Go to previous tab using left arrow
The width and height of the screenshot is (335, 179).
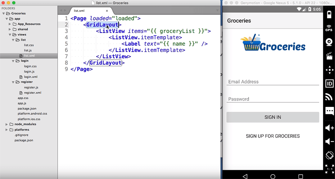[61, 11]
